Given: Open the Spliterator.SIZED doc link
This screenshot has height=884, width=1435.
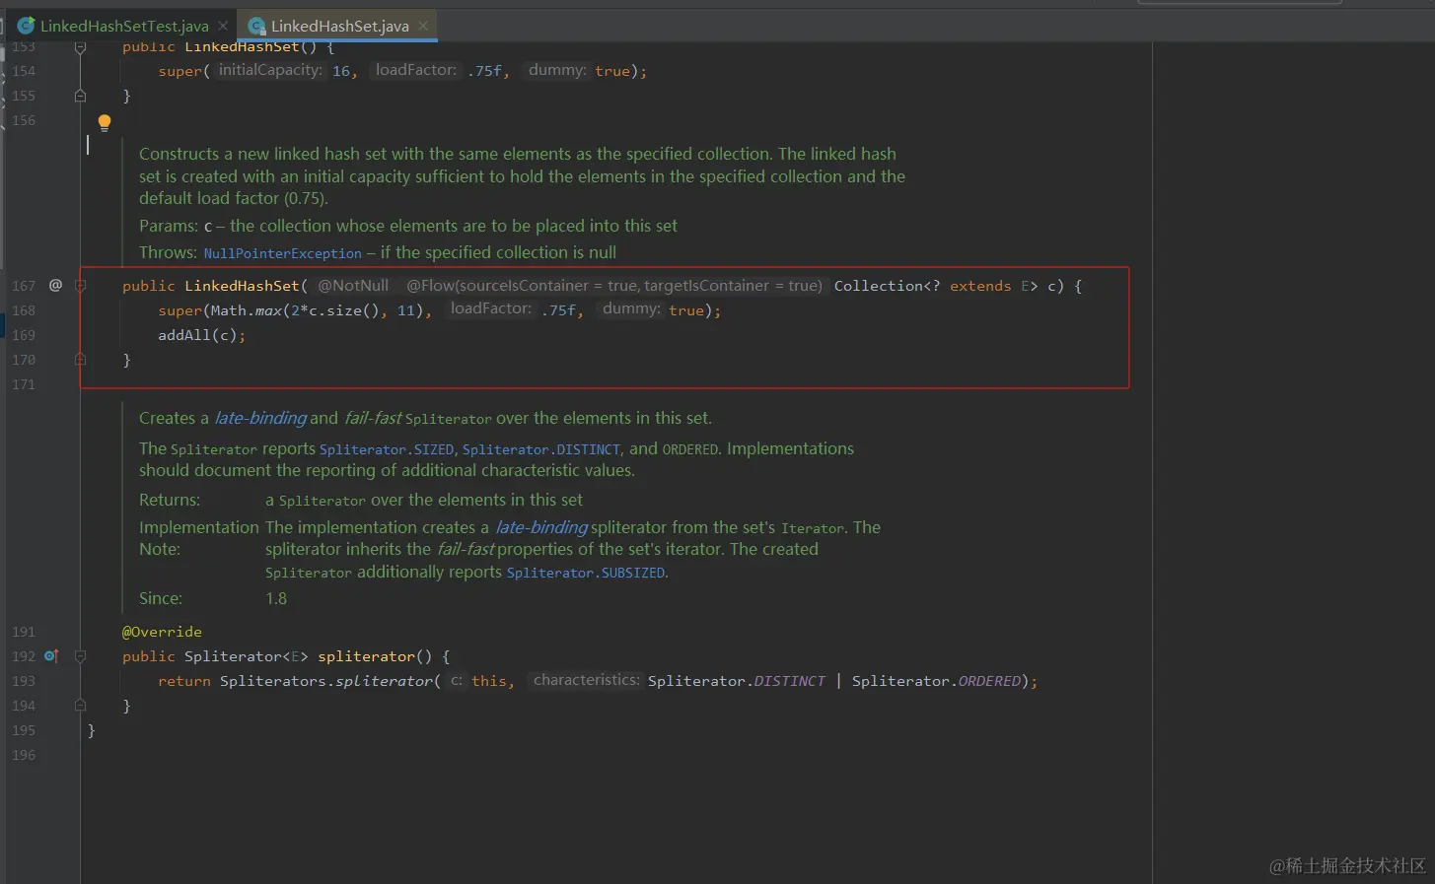Looking at the screenshot, I should (x=387, y=449).
